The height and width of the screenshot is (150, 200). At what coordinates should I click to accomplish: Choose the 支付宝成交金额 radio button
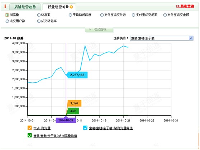point(165,15)
